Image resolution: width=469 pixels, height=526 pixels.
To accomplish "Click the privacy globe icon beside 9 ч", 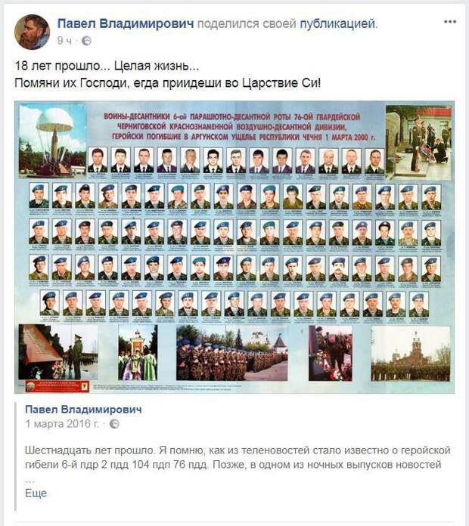I will click(86, 41).
